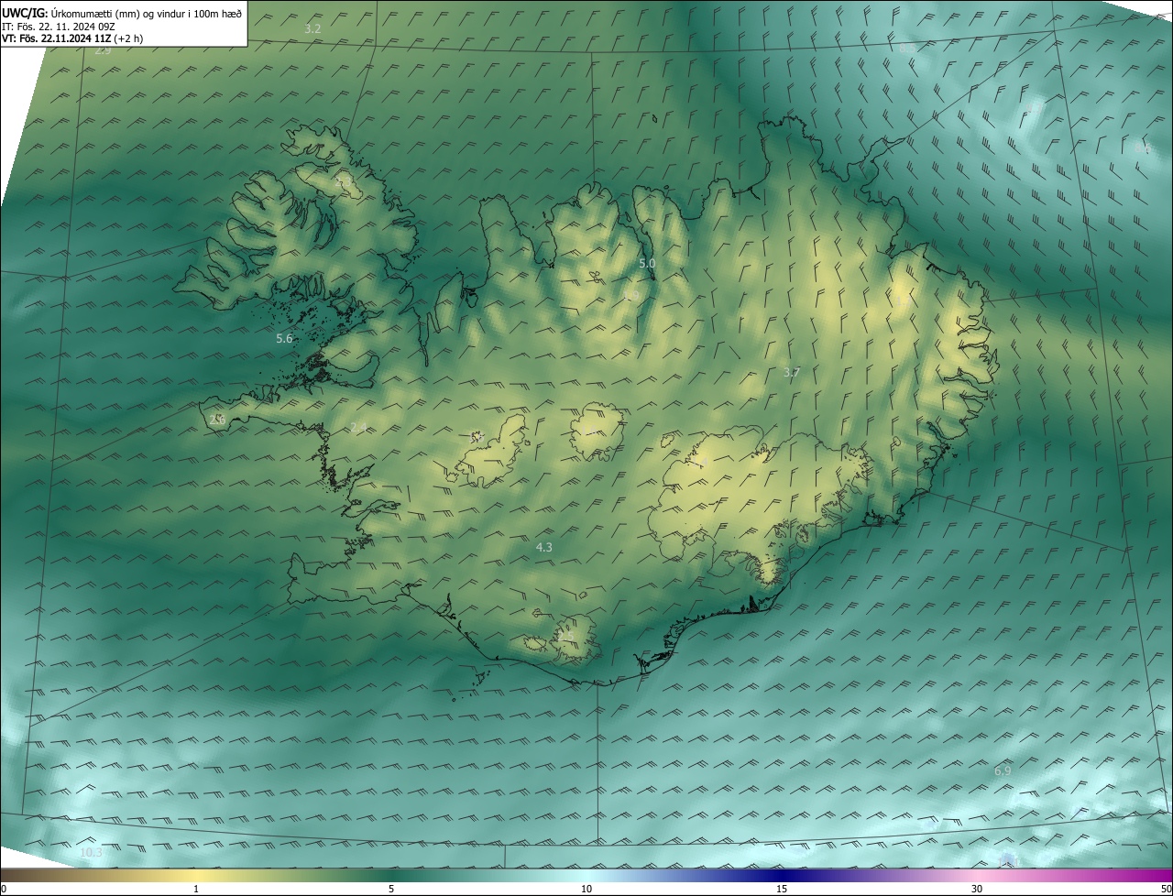
Task: Click the map value label '10.3' in the bottom-left corner
Action: tap(91, 852)
